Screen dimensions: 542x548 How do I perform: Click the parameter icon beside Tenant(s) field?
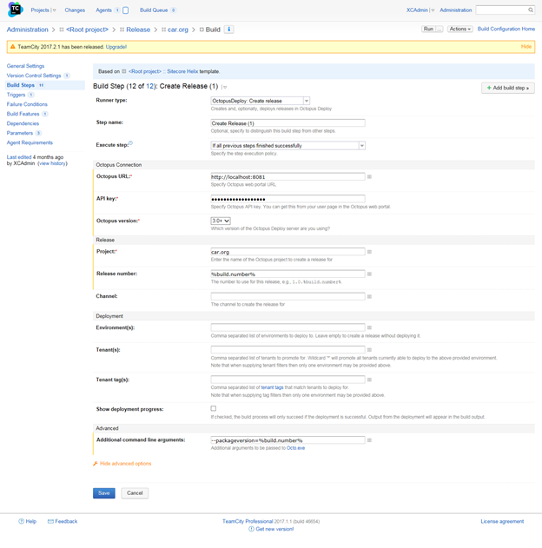tap(369, 350)
